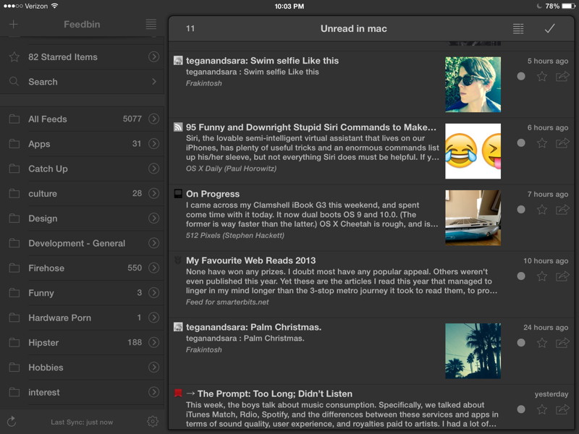Tap the palm trees thumbnail
Screen dimensions: 579x434
click(473, 351)
